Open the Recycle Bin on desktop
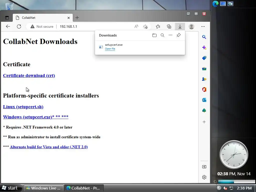Image resolution: width=256 pixels, height=192 pixels. (x=9, y=6)
